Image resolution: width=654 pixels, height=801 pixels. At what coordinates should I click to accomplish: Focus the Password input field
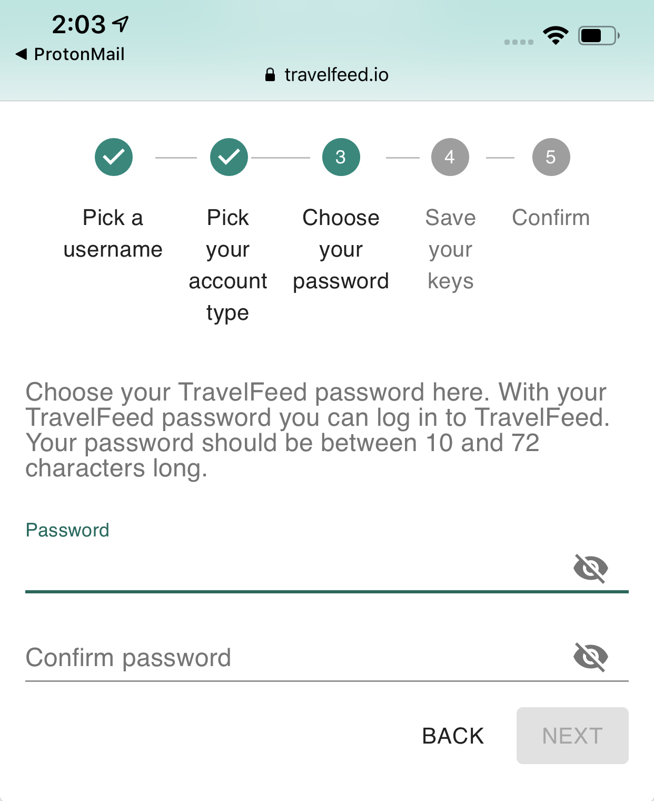pos(298,568)
